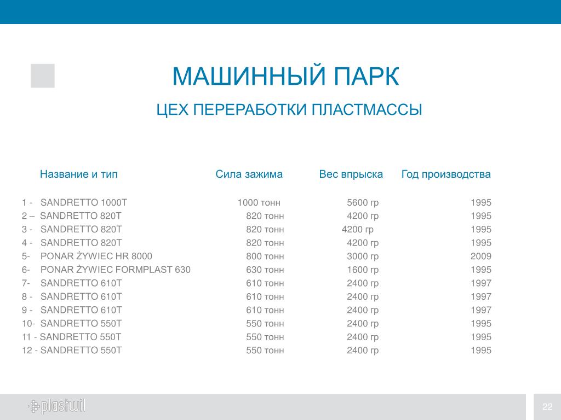The image size is (561, 420).
Task: Click 2400 гр in row 10
Action: pos(363,324)
